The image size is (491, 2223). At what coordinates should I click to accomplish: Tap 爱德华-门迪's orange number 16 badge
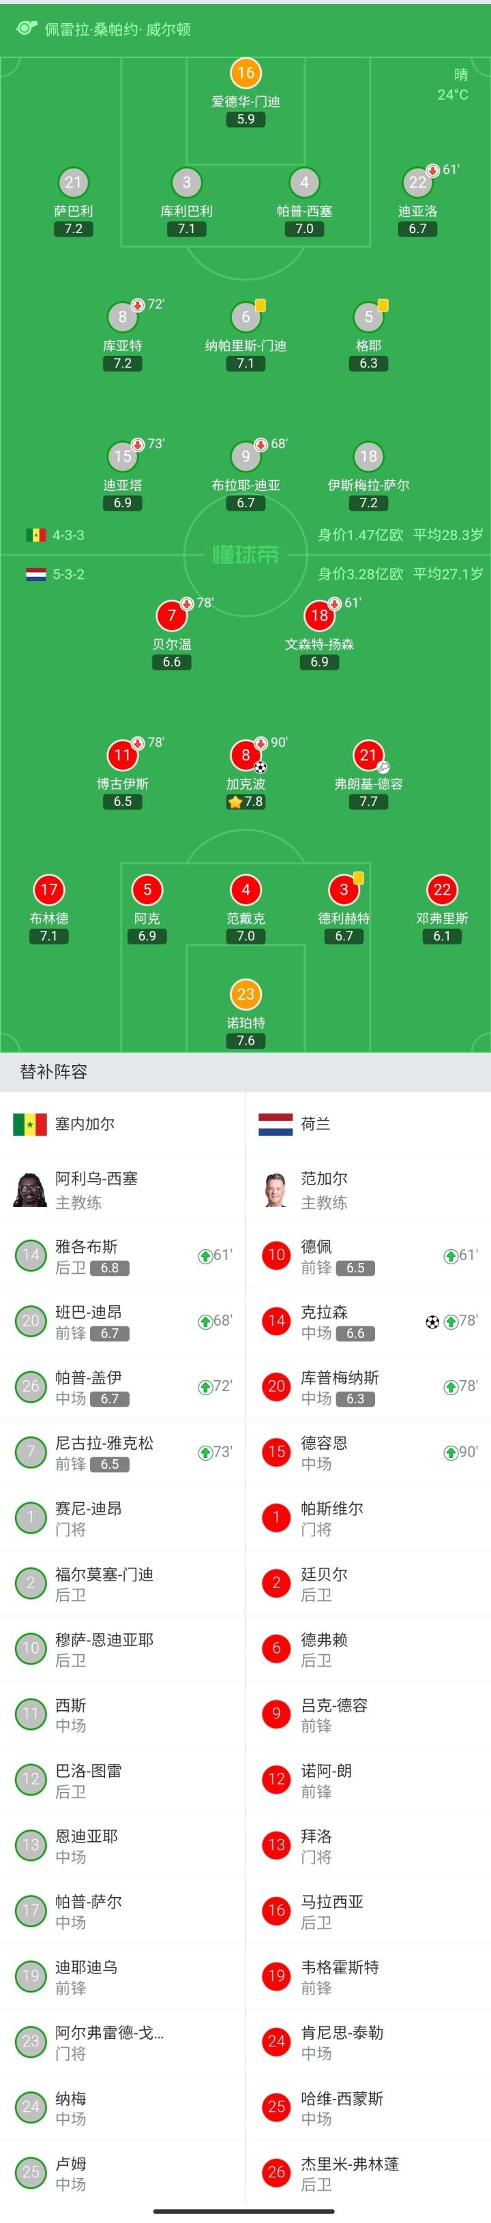pyautogui.click(x=246, y=74)
